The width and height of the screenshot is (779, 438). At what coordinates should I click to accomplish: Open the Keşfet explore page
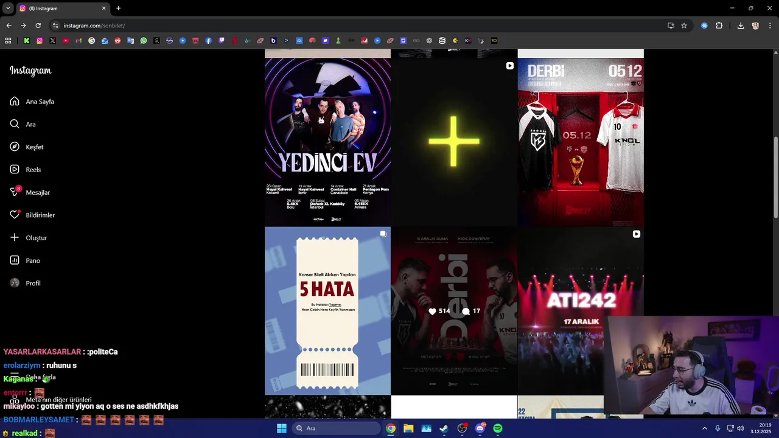coord(27,147)
